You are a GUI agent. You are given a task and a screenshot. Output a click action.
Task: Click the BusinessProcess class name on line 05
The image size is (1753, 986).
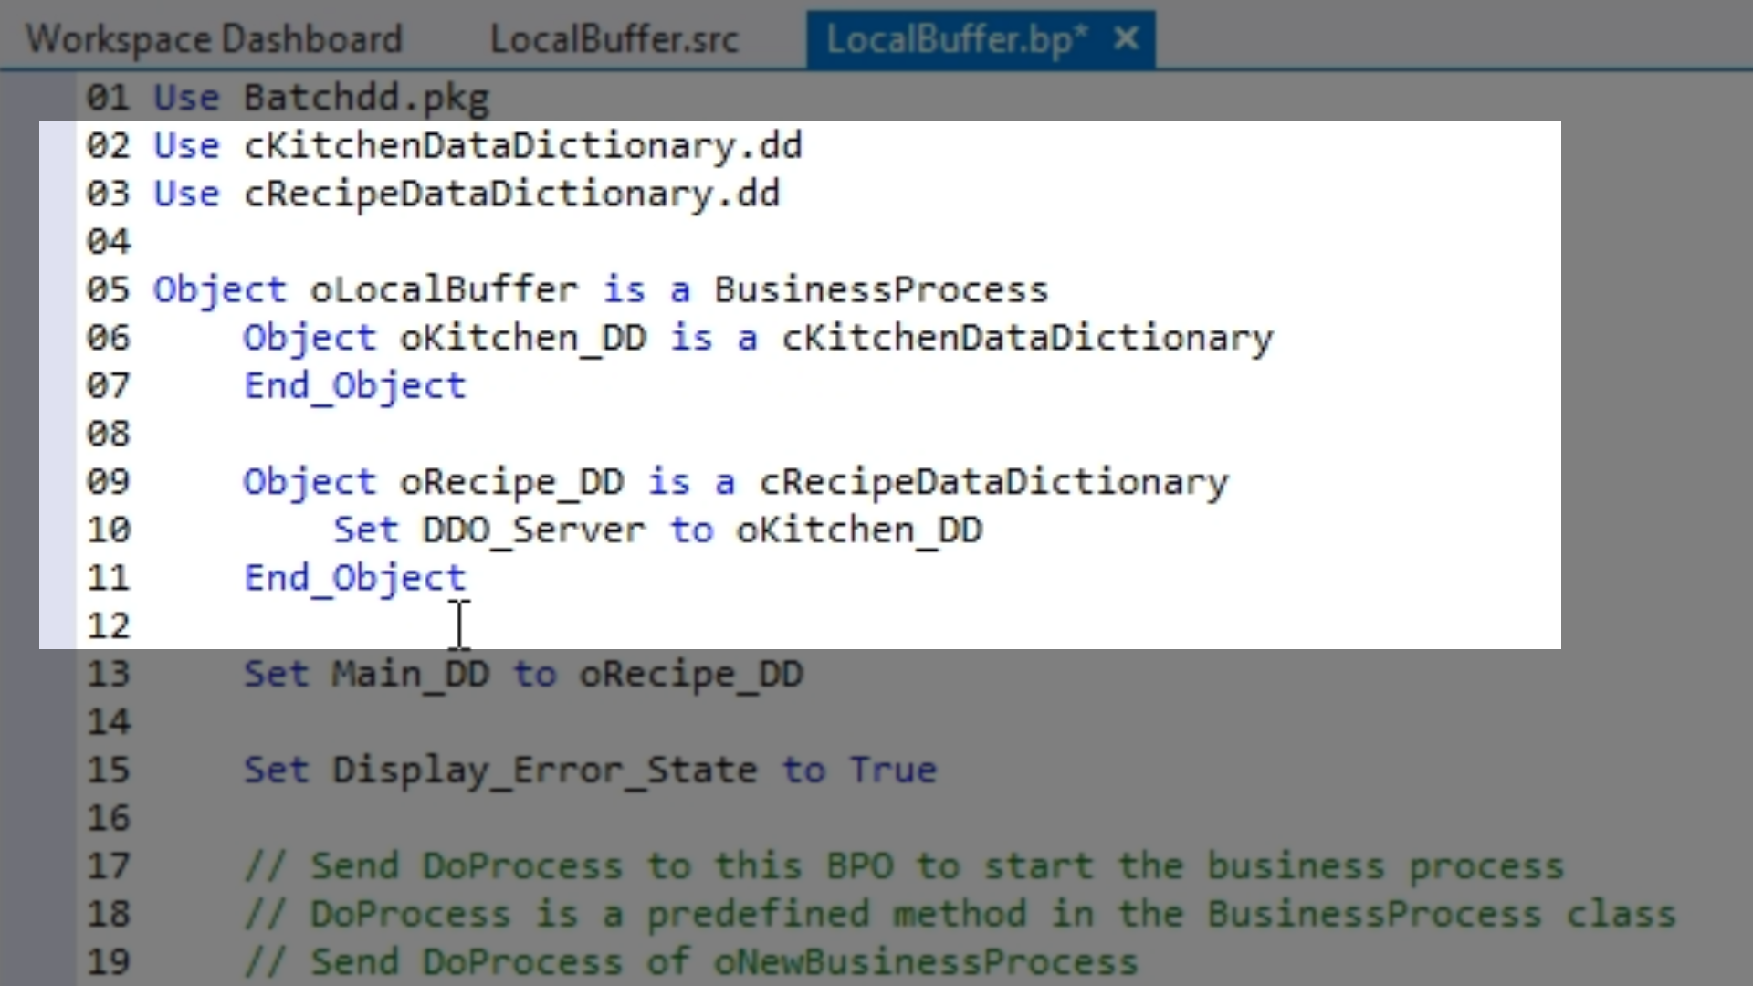click(881, 290)
